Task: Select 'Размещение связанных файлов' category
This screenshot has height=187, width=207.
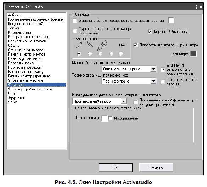Action: (x=35, y=19)
